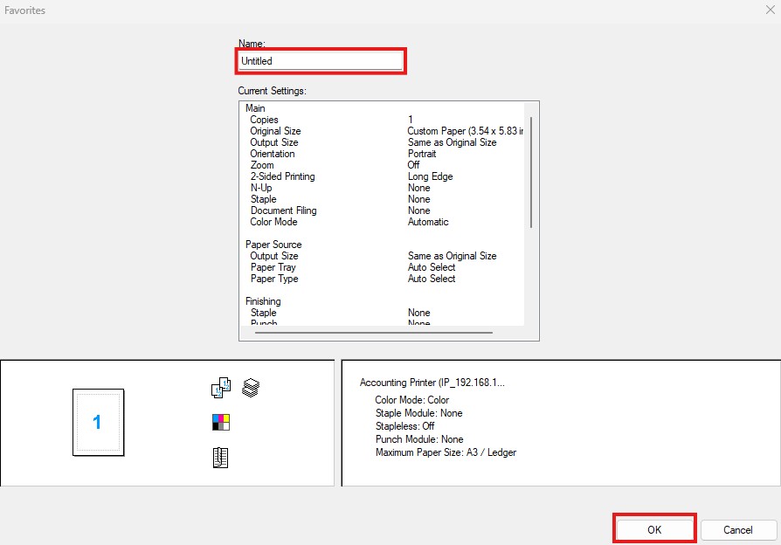Click the OK button highlighted in red

(654, 528)
